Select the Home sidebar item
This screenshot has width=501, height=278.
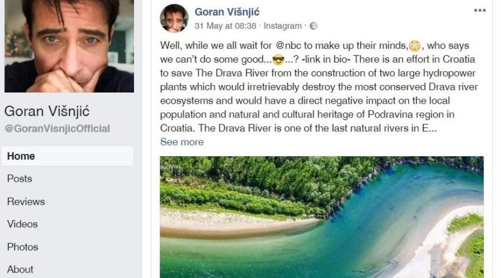click(68, 156)
